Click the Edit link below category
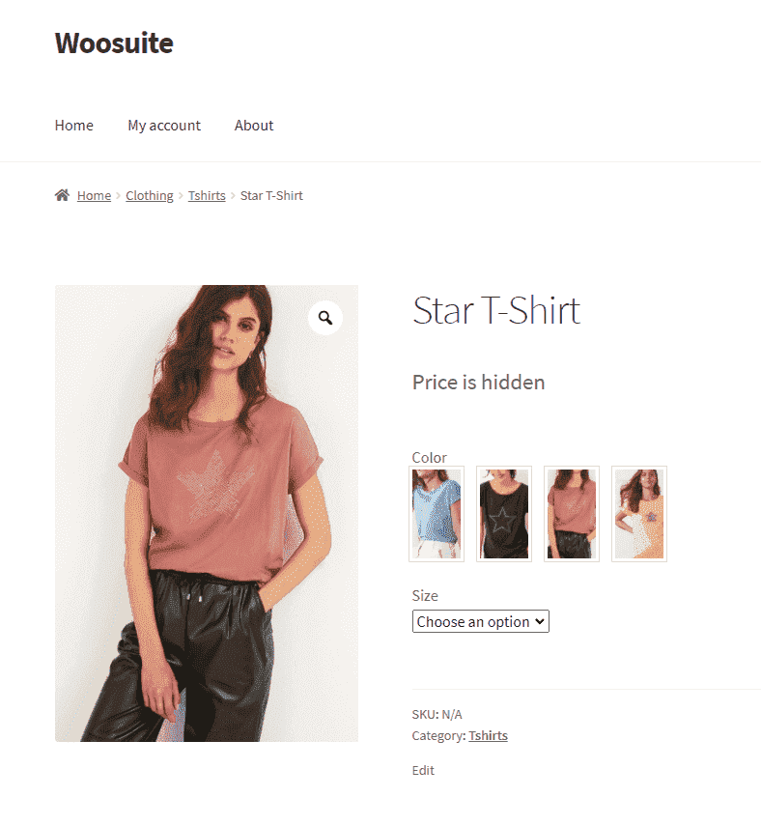Image resolution: width=761 pixels, height=826 pixels. [x=423, y=770]
